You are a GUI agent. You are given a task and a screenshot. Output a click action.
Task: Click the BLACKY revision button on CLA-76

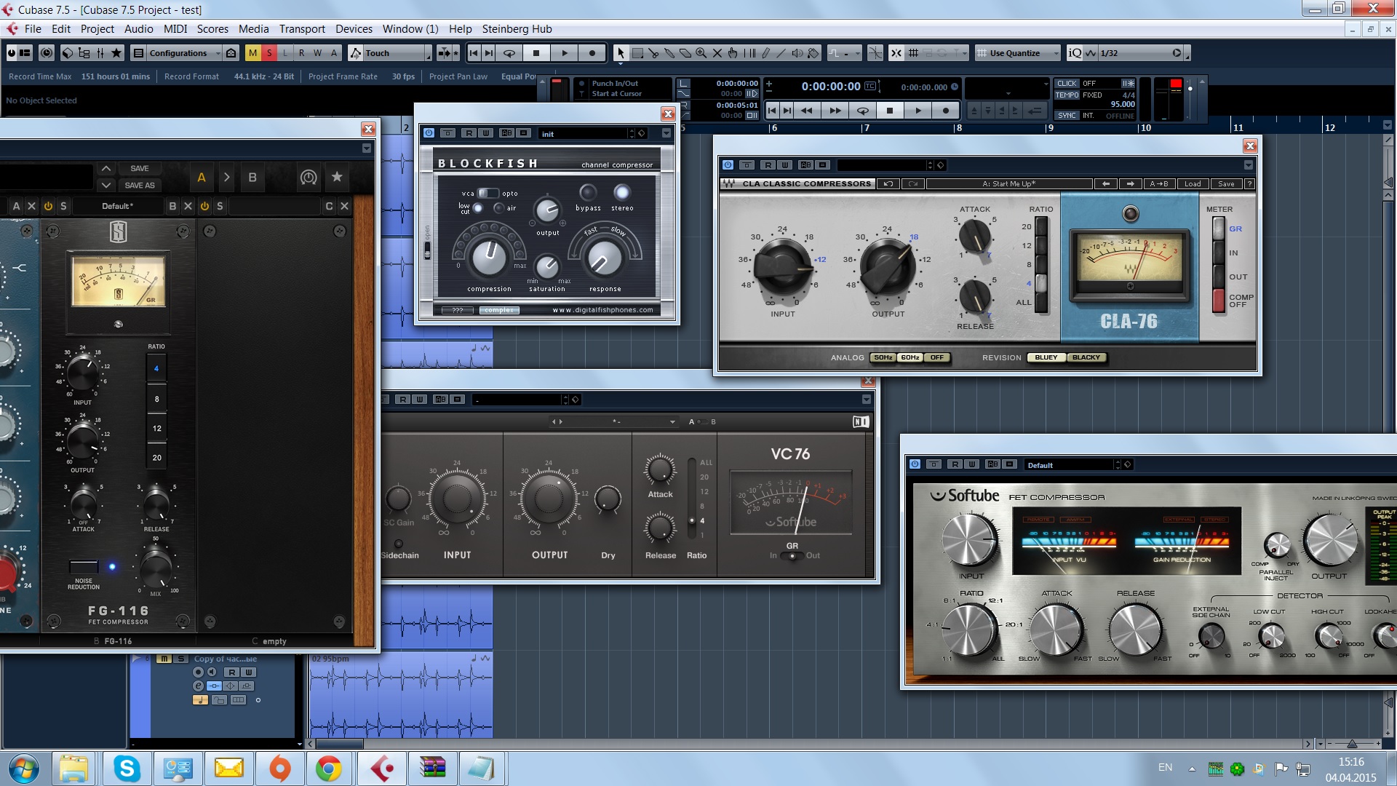click(1086, 357)
